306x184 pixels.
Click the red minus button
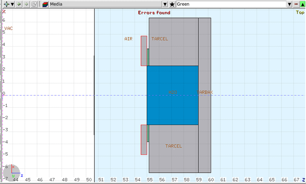pos(296,4)
